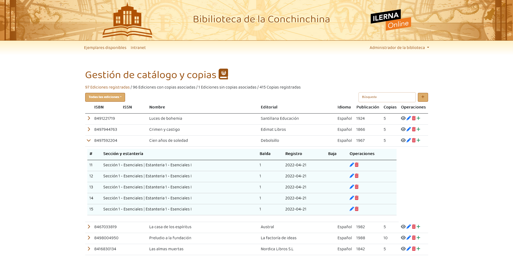The image size is (513, 257).
Task: Click the book icon next to page title
Action: 223,74
